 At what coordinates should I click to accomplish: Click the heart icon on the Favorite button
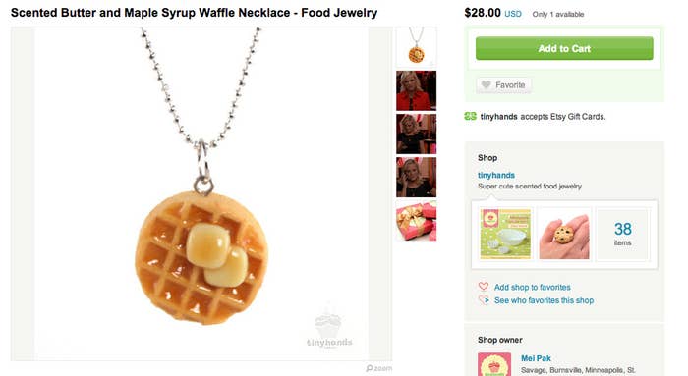coord(486,85)
